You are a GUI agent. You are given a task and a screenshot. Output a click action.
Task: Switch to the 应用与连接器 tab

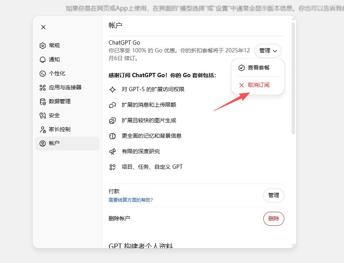click(67, 88)
